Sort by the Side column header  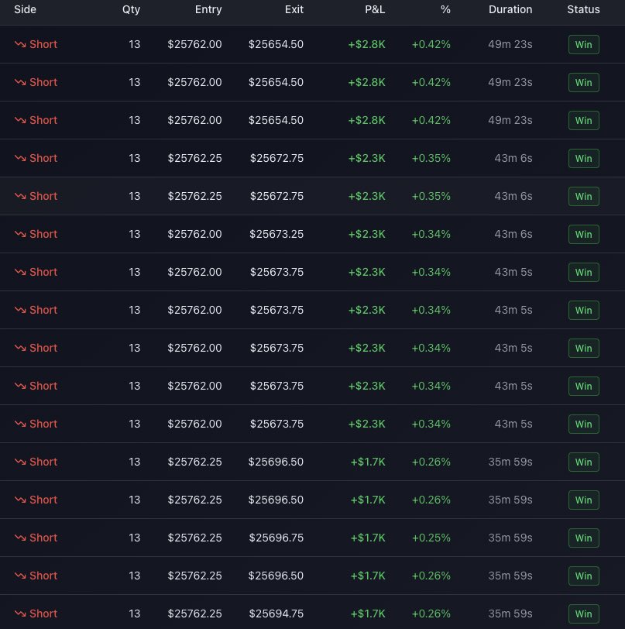tap(25, 9)
